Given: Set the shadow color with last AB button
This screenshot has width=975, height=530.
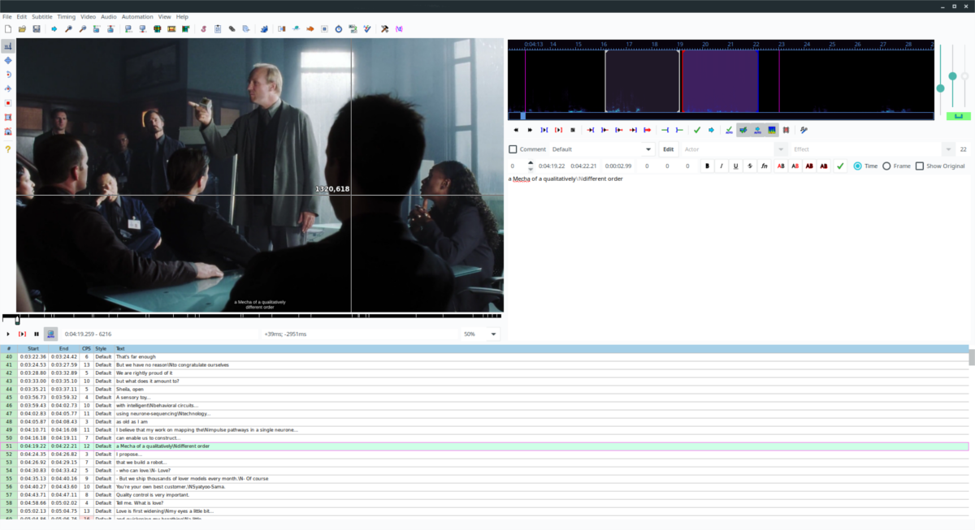Looking at the screenshot, I should (x=824, y=166).
